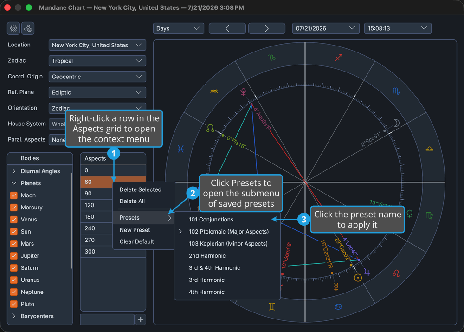Step to the previous day with the left arrow
464x332 pixels.
pos(227,28)
